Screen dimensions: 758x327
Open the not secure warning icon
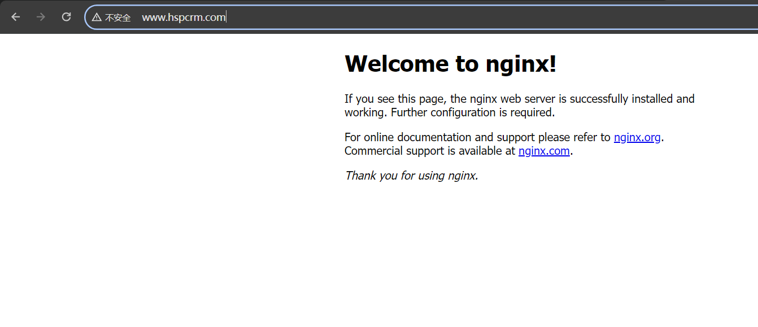click(97, 18)
